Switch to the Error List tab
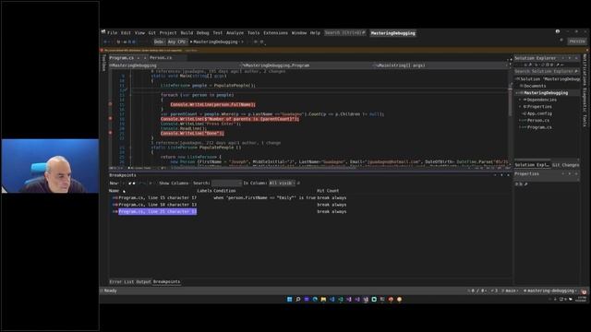Viewport: 591px width, 332px height. pyautogui.click(x=122, y=281)
